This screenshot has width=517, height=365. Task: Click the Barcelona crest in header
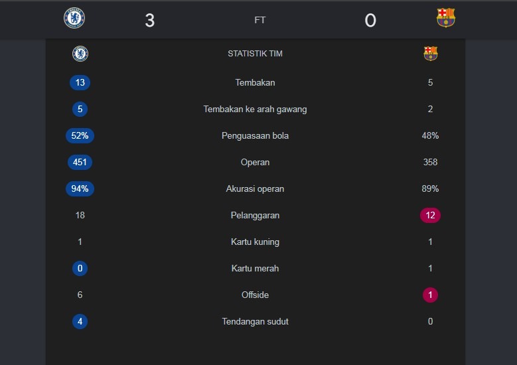tap(445, 19)
